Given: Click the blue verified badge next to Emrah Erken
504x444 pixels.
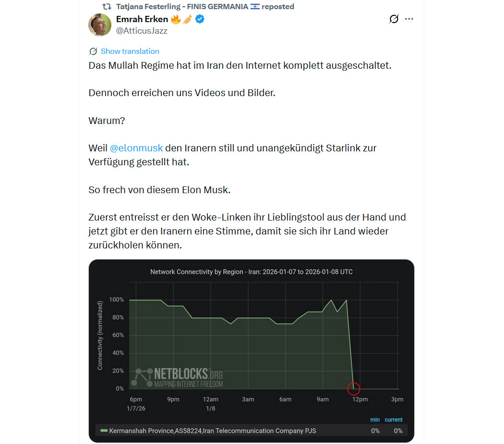Looking at the screenshot, I should click(200, 19).
